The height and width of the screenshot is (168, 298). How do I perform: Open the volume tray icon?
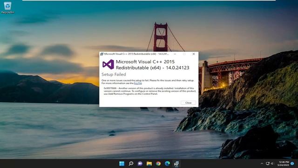click(272, 163)
